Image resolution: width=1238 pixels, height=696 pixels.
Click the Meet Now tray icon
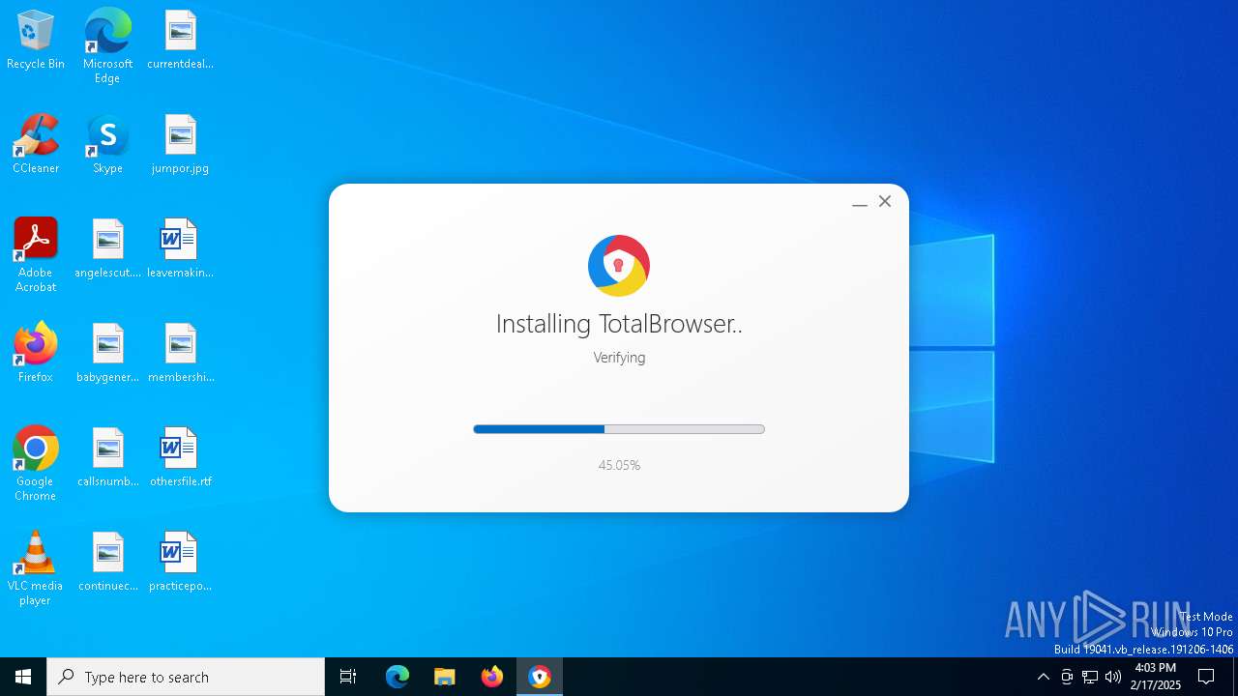[x=1067, y=677]
